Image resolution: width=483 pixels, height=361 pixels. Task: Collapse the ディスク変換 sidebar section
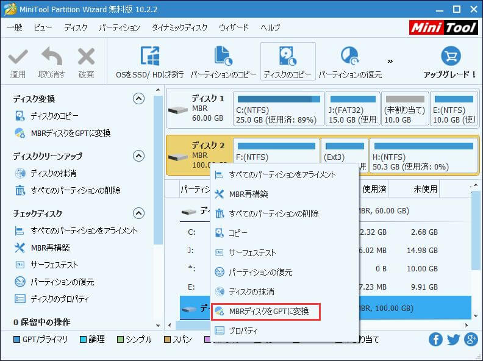tap(138, 99)
